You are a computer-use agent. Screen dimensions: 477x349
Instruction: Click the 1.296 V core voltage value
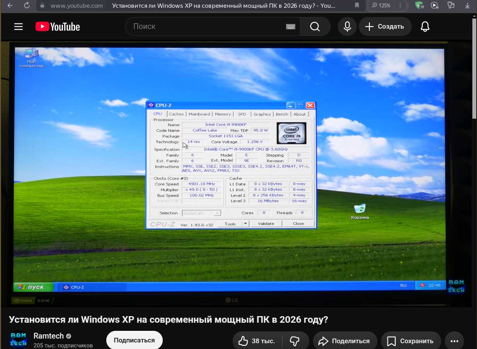(x=255, y=142)
